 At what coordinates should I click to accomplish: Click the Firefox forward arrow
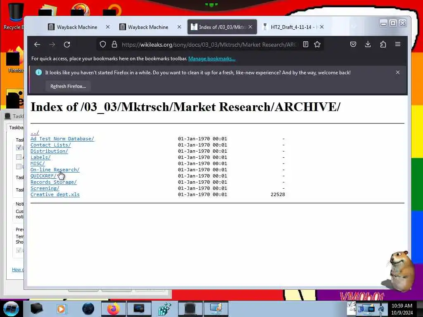[x=52, y=45]
